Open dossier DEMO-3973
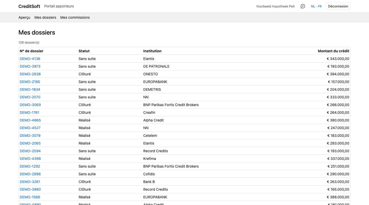The height and width of the screenshot is (205, 369). coord(30,66)
